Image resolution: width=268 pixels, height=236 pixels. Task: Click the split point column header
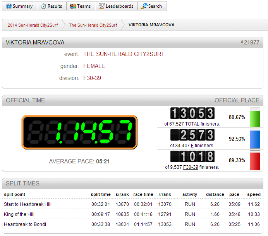pyautogui.click(x=15, y=194)
